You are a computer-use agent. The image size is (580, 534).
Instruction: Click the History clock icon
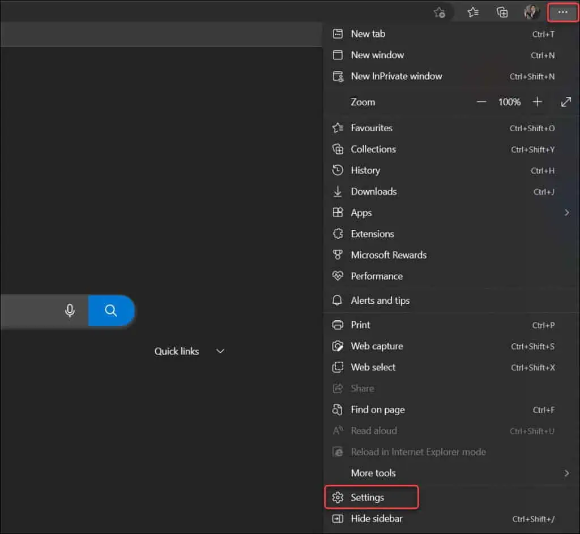[x=338, y=170]
